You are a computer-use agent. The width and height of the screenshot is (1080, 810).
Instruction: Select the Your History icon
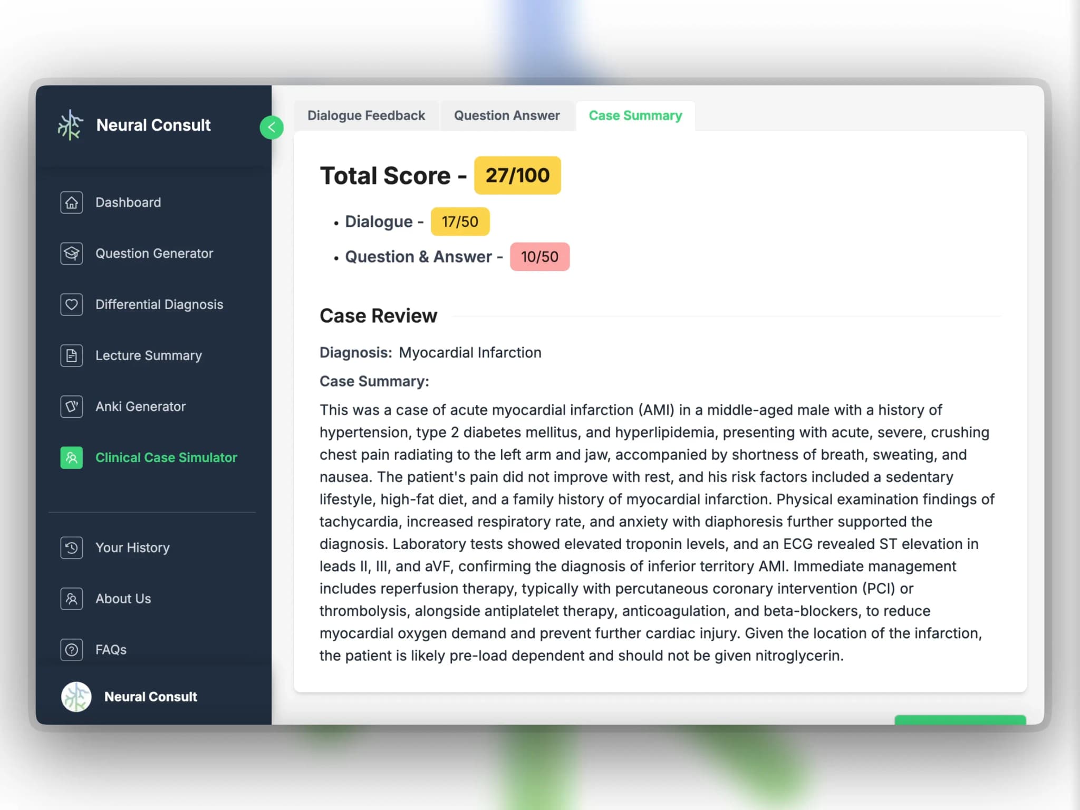(x=71, y=547)
